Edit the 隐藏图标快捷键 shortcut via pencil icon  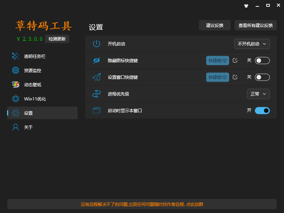point(235,60)
